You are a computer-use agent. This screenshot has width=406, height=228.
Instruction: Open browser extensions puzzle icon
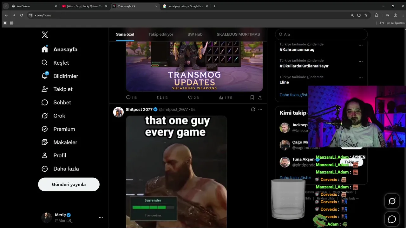377,15
